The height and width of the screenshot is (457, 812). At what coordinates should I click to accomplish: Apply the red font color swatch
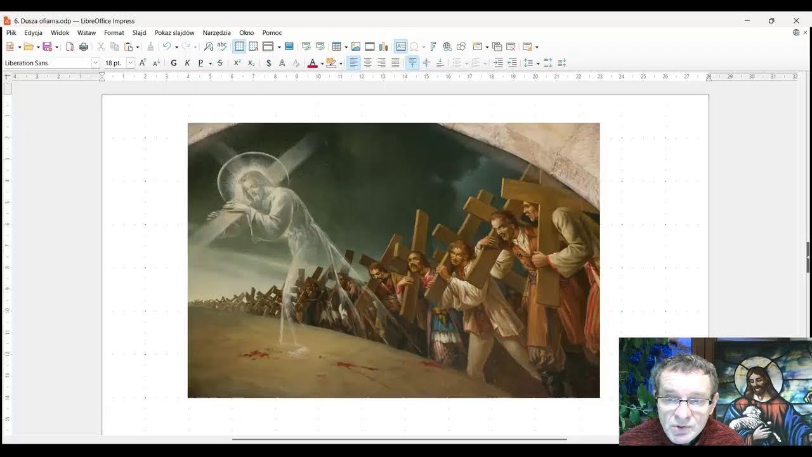312,63
